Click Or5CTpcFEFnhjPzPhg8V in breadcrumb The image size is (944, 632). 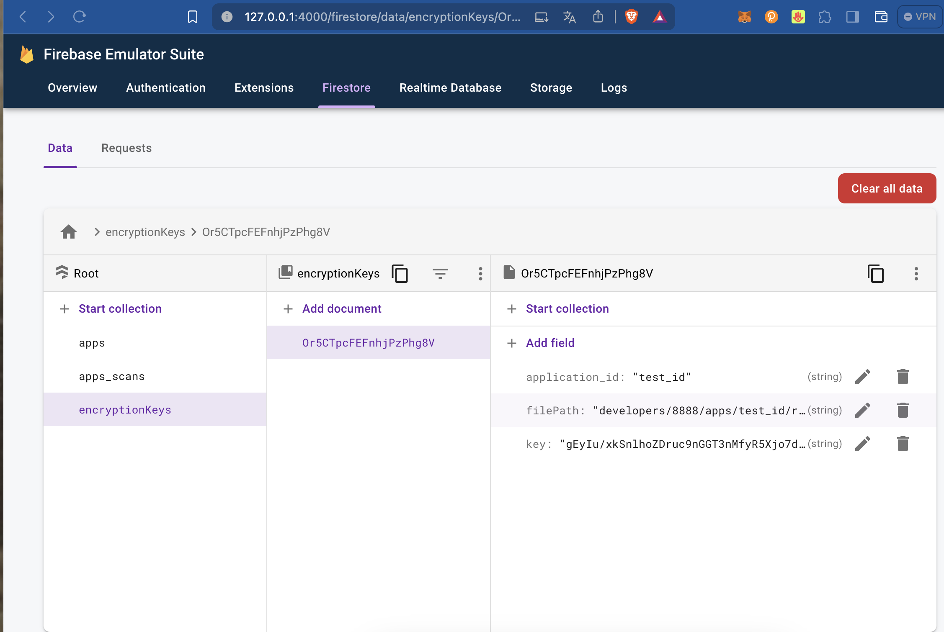pyautogui.click(x=266, y=232)
